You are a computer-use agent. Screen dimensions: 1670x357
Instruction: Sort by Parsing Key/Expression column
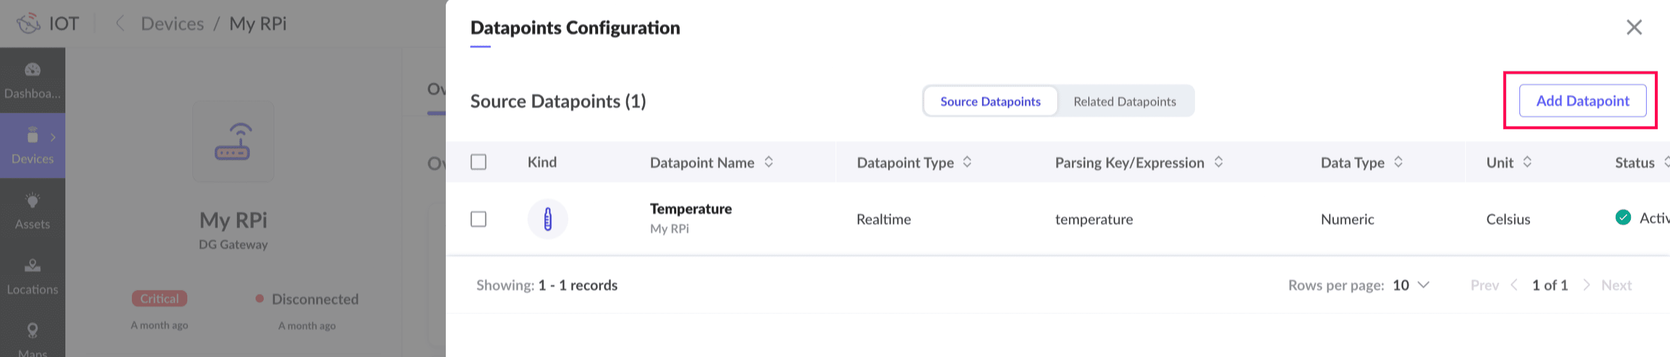coord(1219,162)
